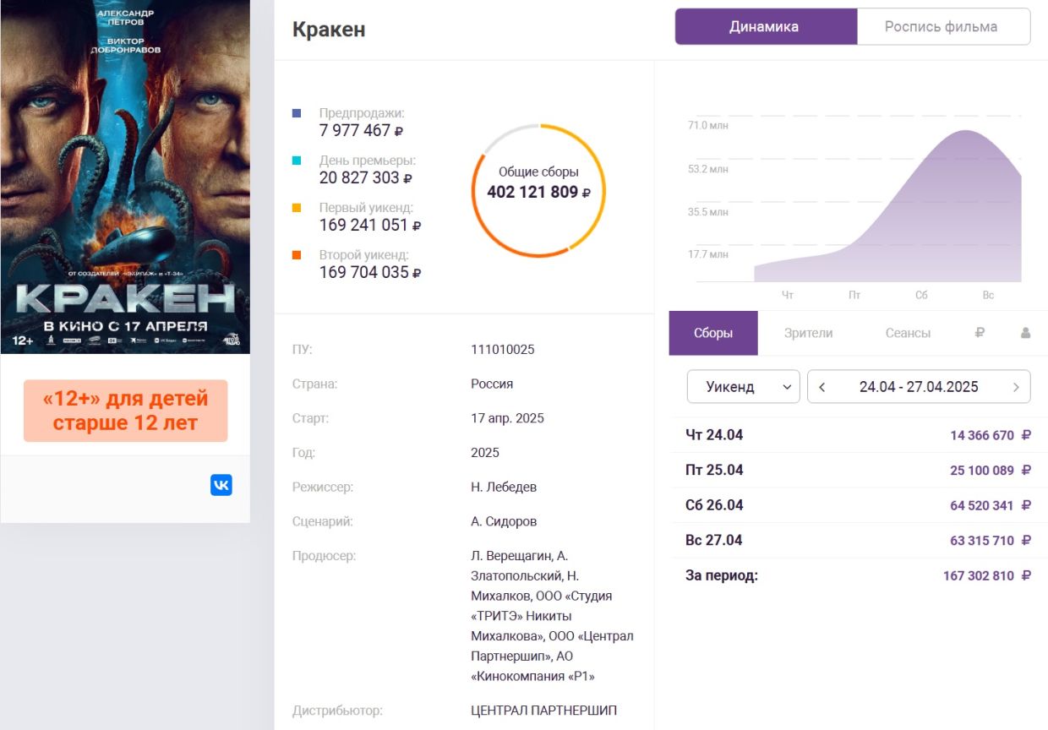This screenshot has height=730, width=1048.
Task: Go to previous weekend with left arrow
Action: point(822,387)
